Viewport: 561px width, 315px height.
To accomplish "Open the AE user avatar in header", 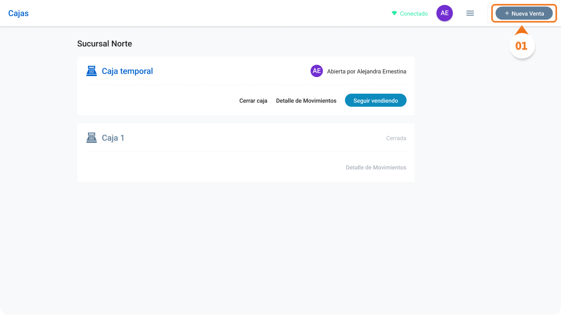I will (445, 13).
